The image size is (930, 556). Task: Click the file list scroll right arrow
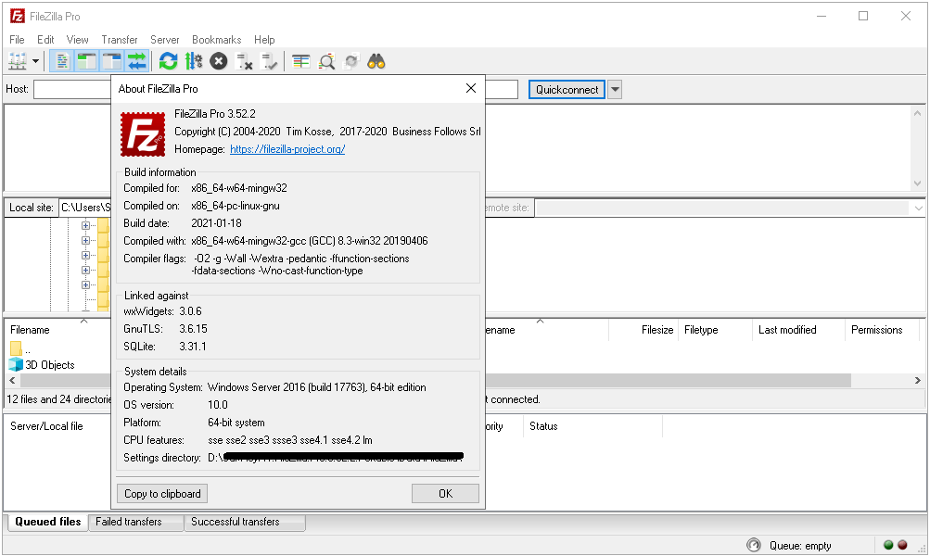click(x=918, y=380)
